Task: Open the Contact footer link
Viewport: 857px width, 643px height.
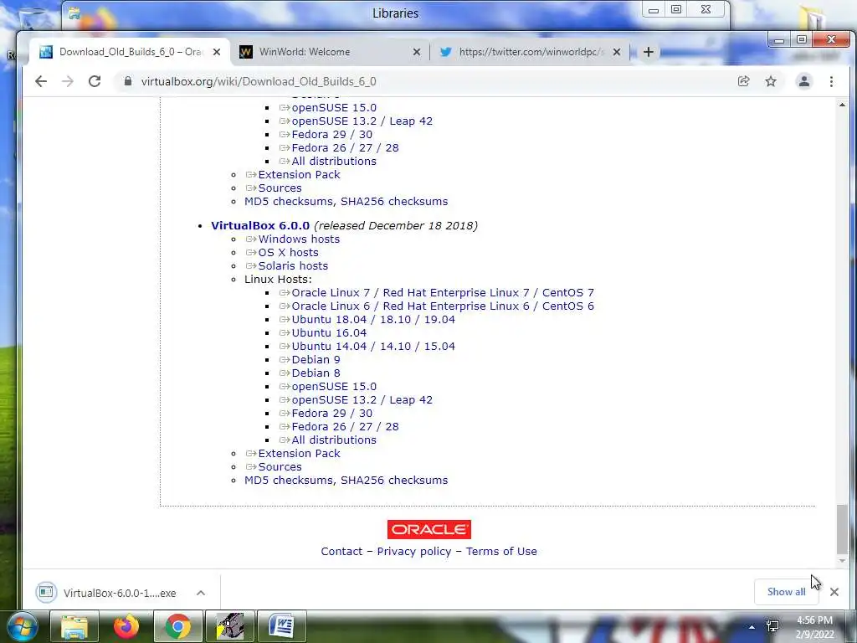Action: (341, 551)
